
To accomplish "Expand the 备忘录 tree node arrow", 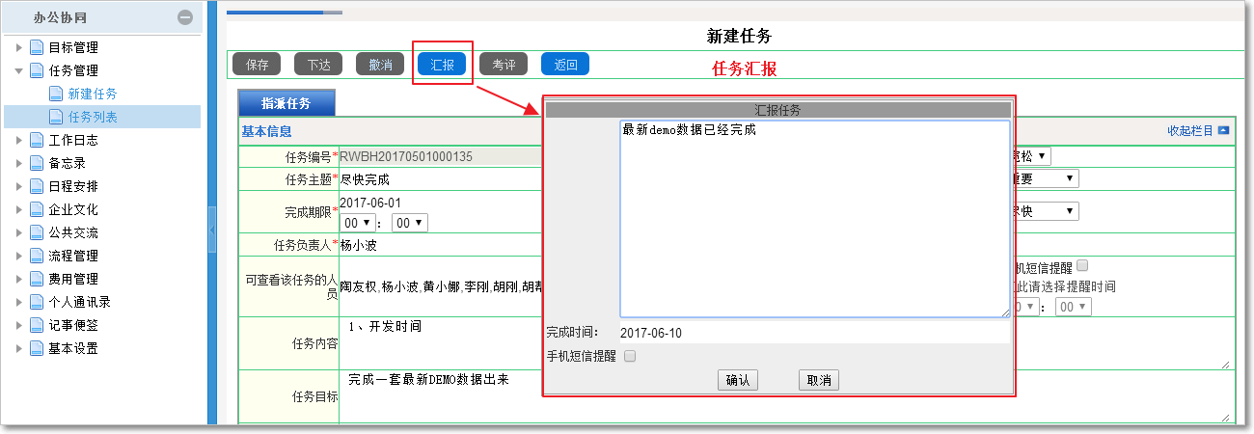I will [18, 163].
